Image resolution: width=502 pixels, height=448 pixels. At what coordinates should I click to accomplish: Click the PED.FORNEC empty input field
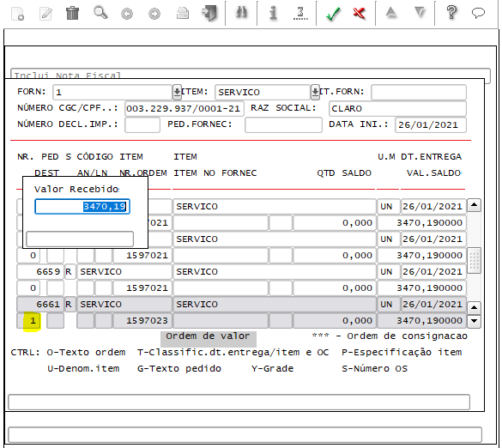click(283, 125)
